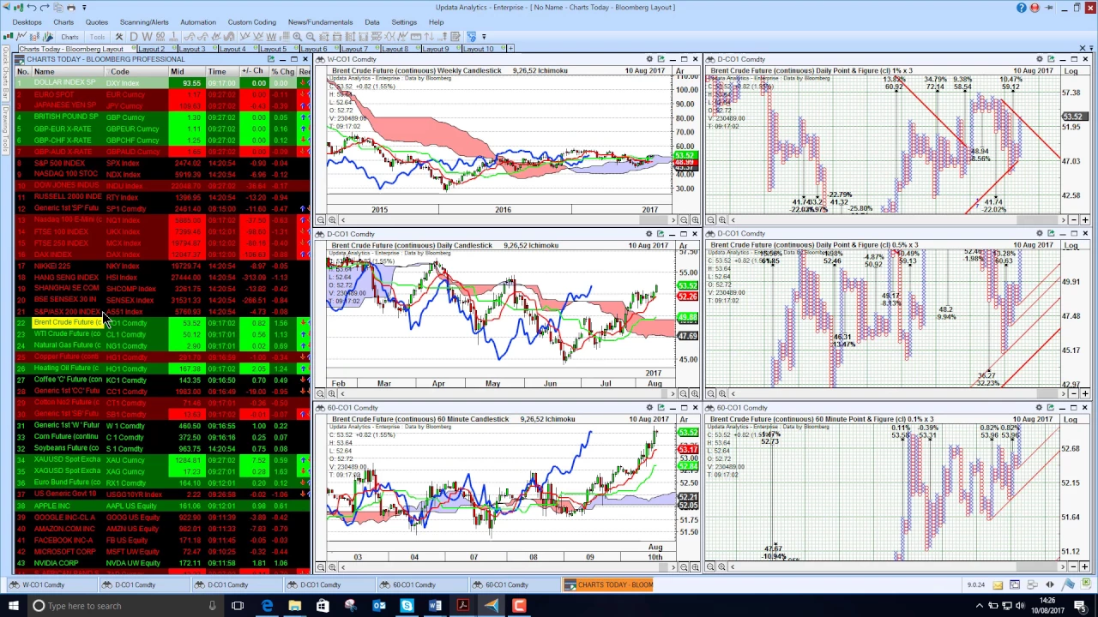
Task: Select the 1 minute timeframe toolbar icon
Action: click(x=174, y=37)
